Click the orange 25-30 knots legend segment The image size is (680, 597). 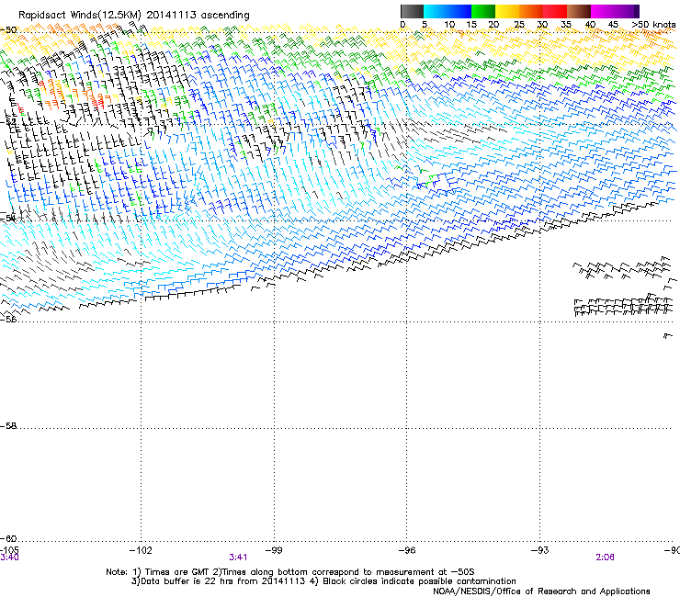531,11
